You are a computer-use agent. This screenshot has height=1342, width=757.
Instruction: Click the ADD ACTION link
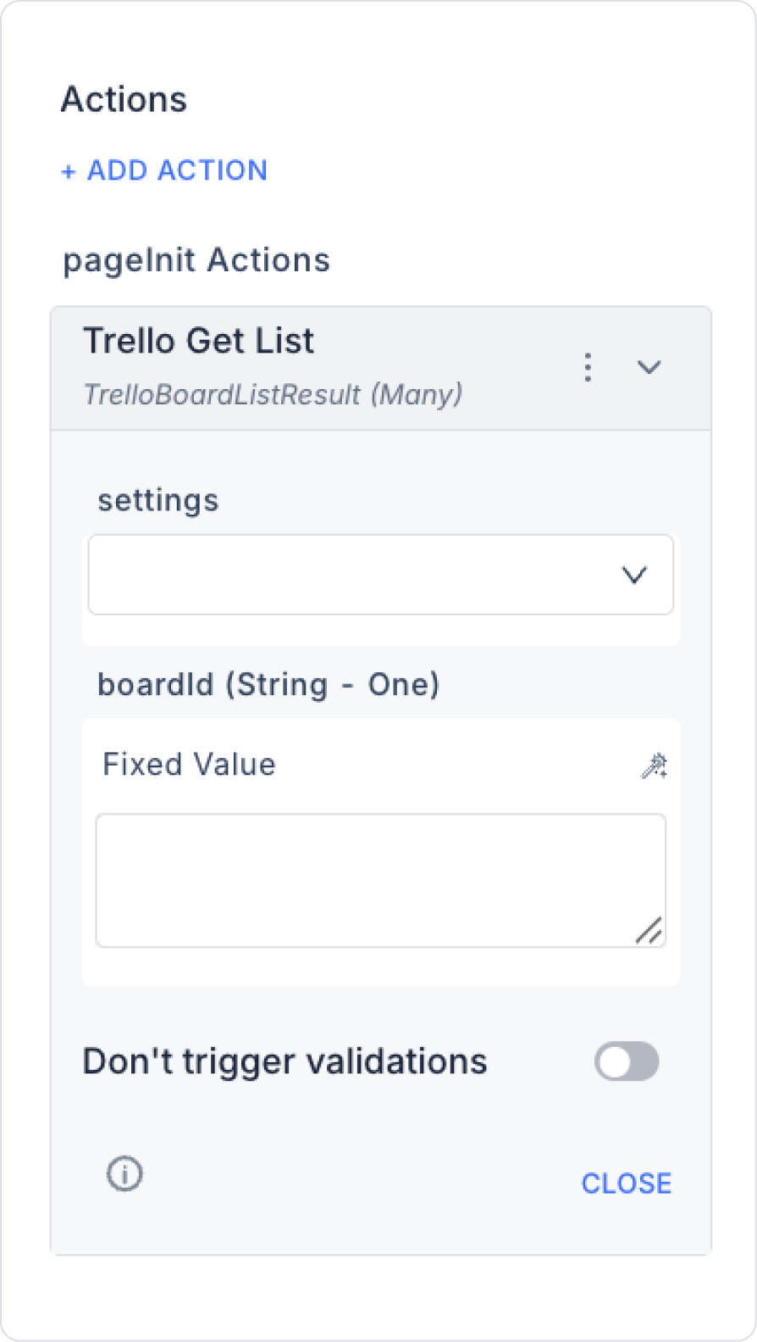(x=177, y=170)
